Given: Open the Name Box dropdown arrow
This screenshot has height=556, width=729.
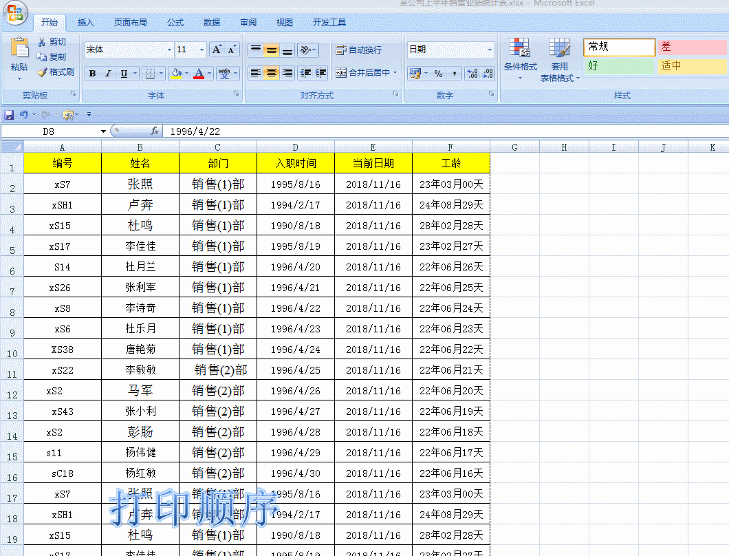Looking at the screenshot, I should (103, 131).
